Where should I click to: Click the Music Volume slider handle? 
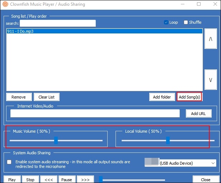point(56,141)
